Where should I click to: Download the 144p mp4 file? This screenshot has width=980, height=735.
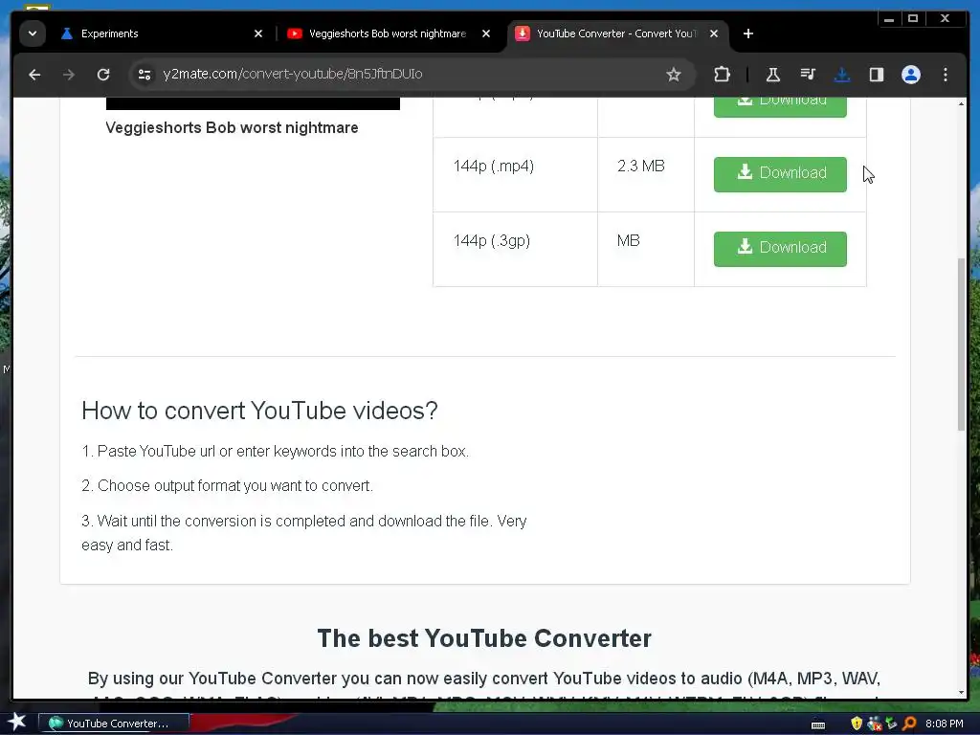(x=780, y=174)
